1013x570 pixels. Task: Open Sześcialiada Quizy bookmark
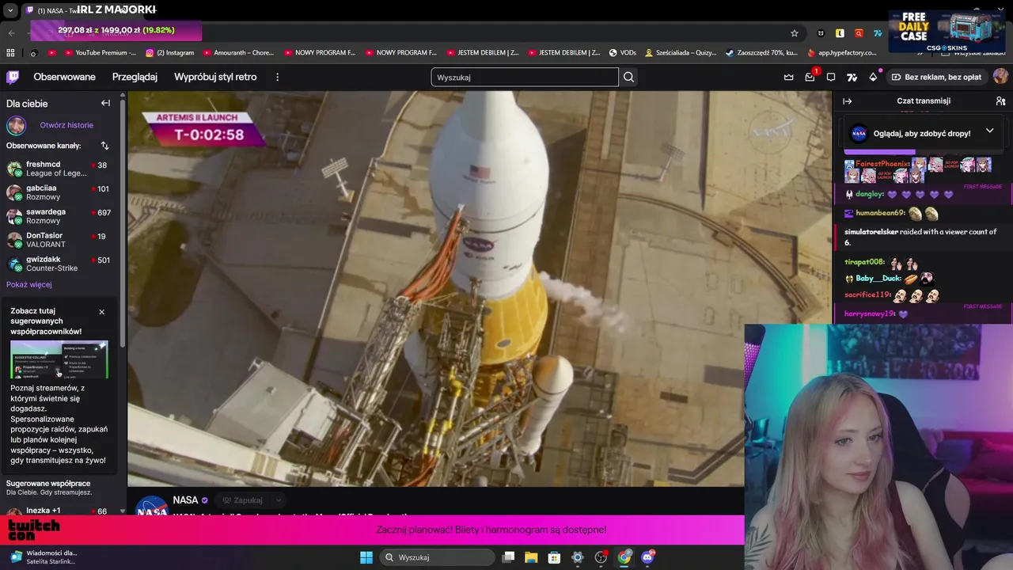point(681,53)
